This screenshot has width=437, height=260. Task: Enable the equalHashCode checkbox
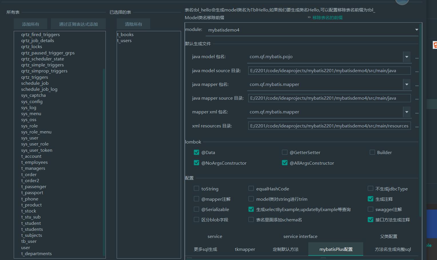tap(251, 188)
